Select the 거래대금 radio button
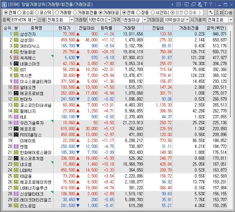This screenshot has height=212, width=235. (x=101, y=12)
